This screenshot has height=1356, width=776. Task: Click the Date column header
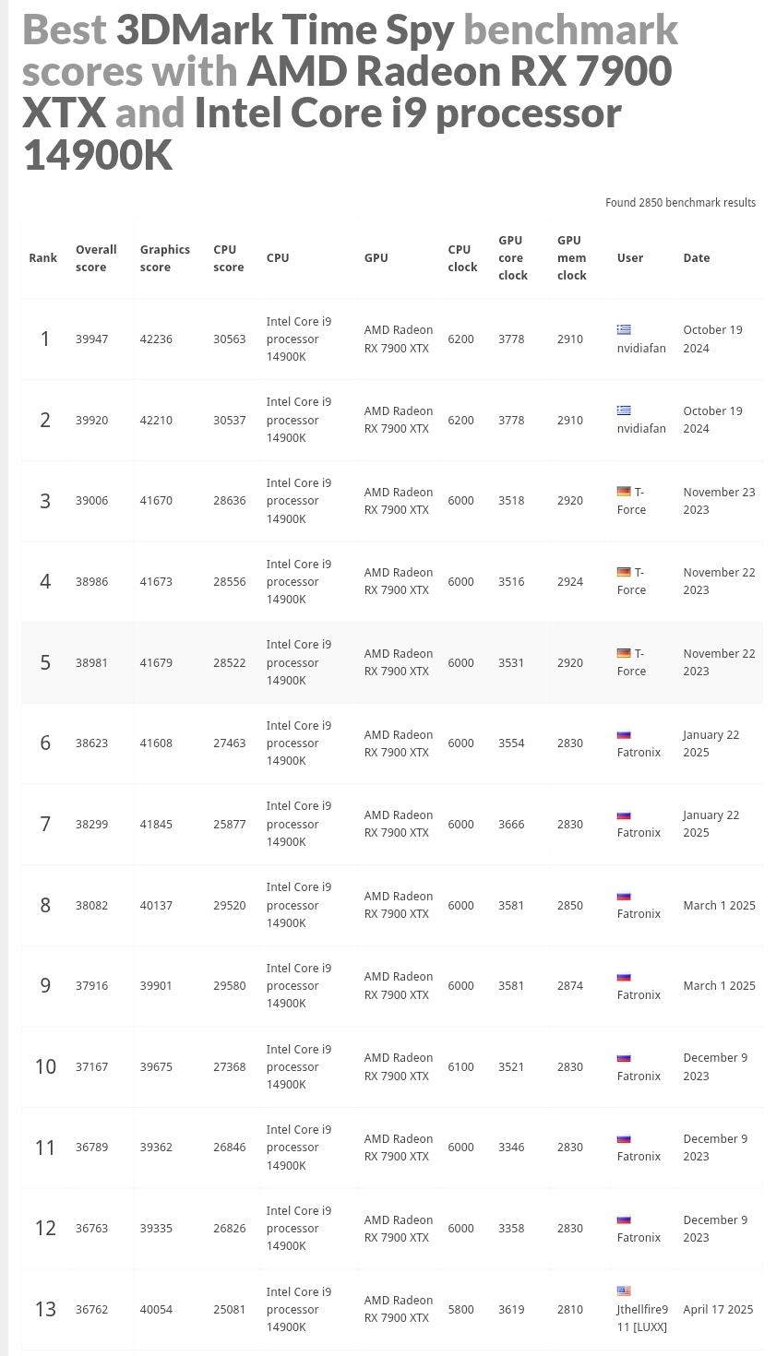coord(697,258)
